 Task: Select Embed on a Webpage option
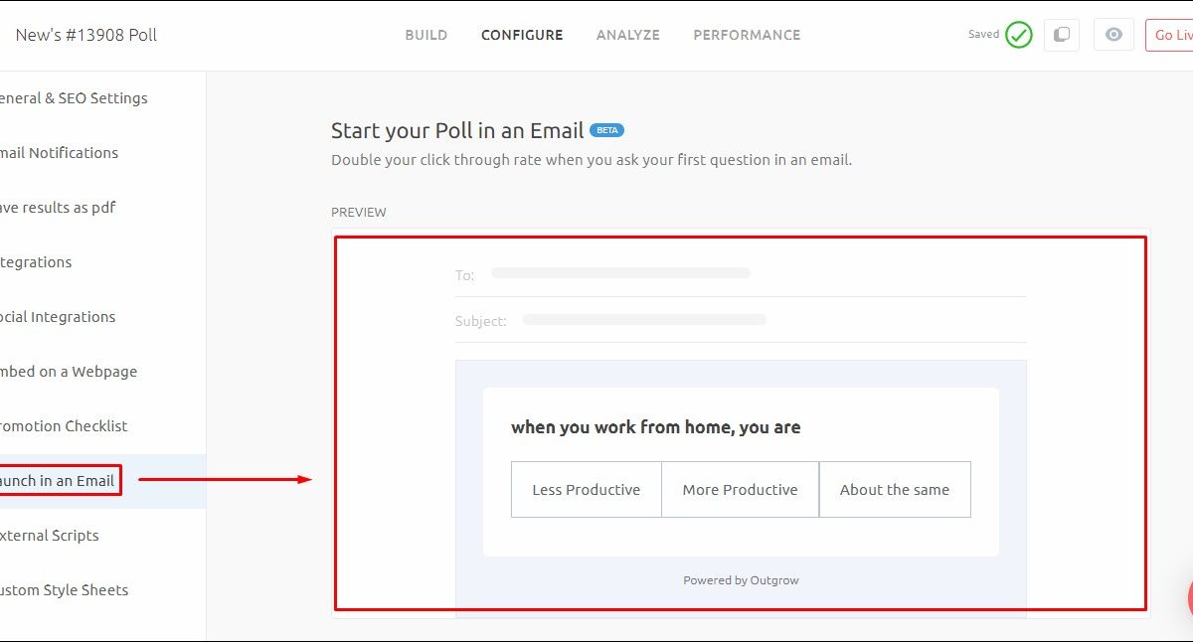69,372
